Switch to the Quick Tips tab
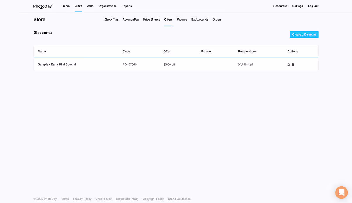Screen dimensions: 352x203 coord(111,19)
